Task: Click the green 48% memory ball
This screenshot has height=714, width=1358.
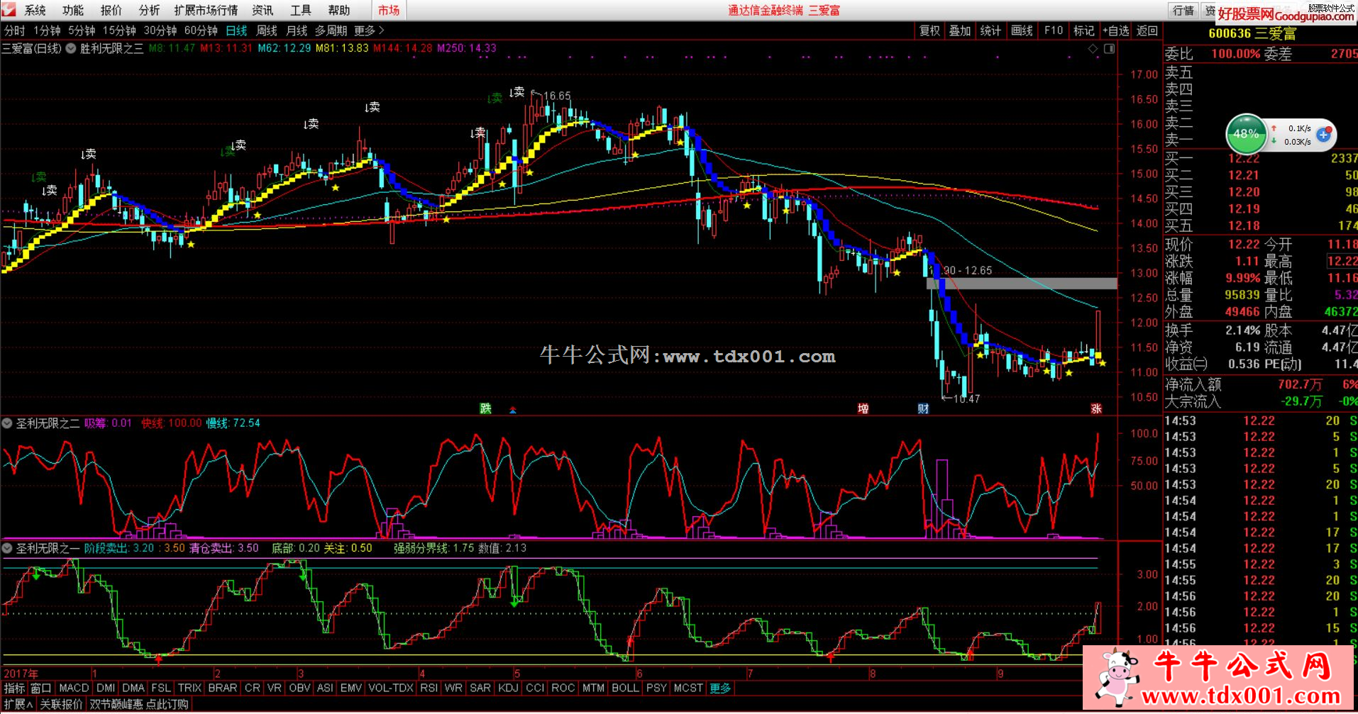Action: pos(1246,133)
